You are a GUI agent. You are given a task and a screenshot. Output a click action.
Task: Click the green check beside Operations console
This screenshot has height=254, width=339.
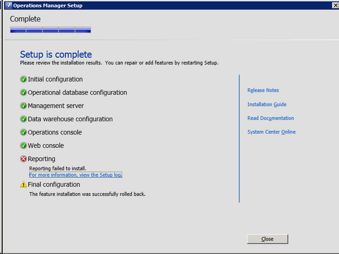23,132
